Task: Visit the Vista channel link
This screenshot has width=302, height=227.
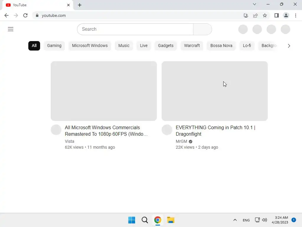Action: coord(70,141)
